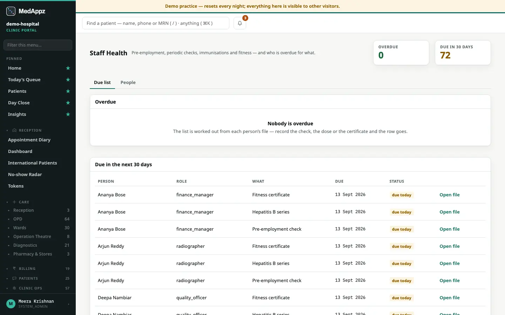Switch to the People tab

point(128,83)
